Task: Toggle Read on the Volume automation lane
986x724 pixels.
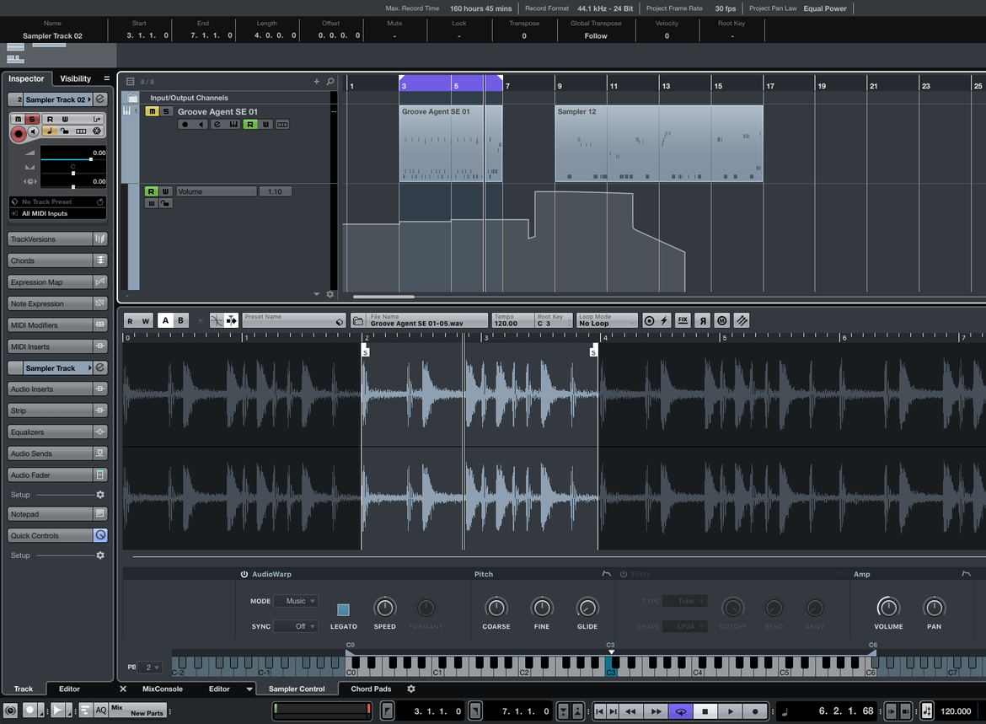Action: [x=151, y=191]
